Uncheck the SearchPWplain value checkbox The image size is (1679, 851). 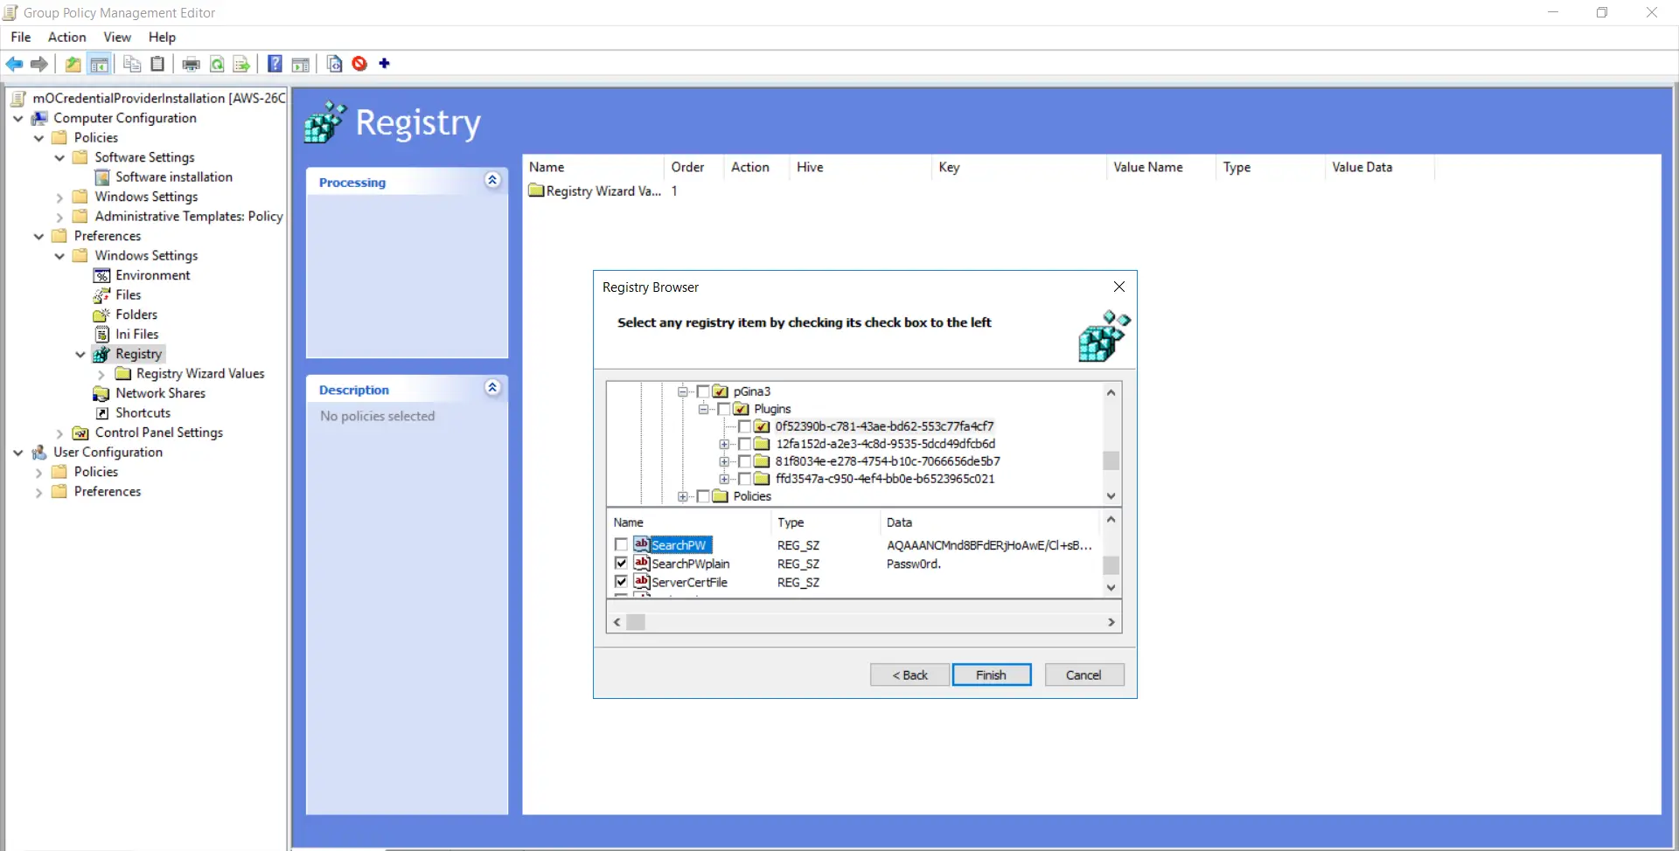[621, 563]
